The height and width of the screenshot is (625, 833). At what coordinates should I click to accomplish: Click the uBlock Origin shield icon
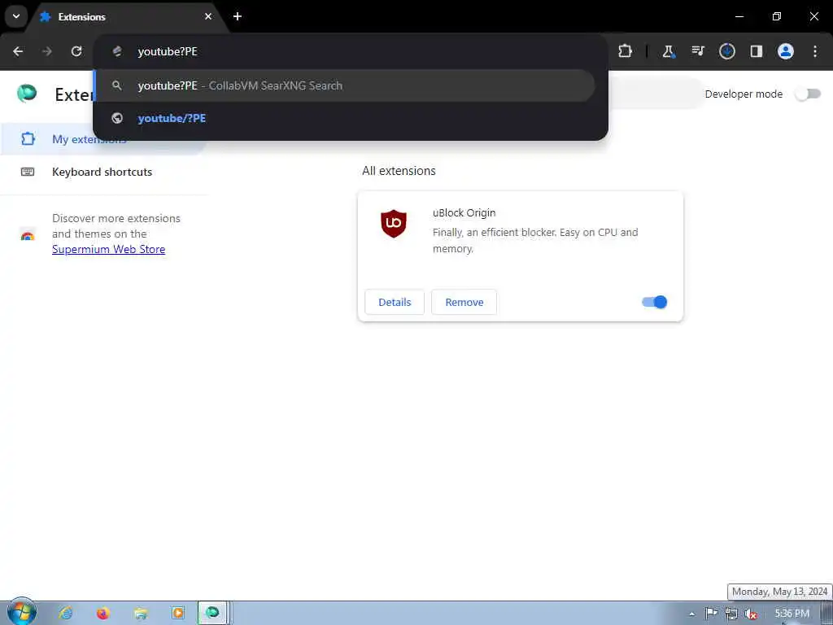[394, 223]
